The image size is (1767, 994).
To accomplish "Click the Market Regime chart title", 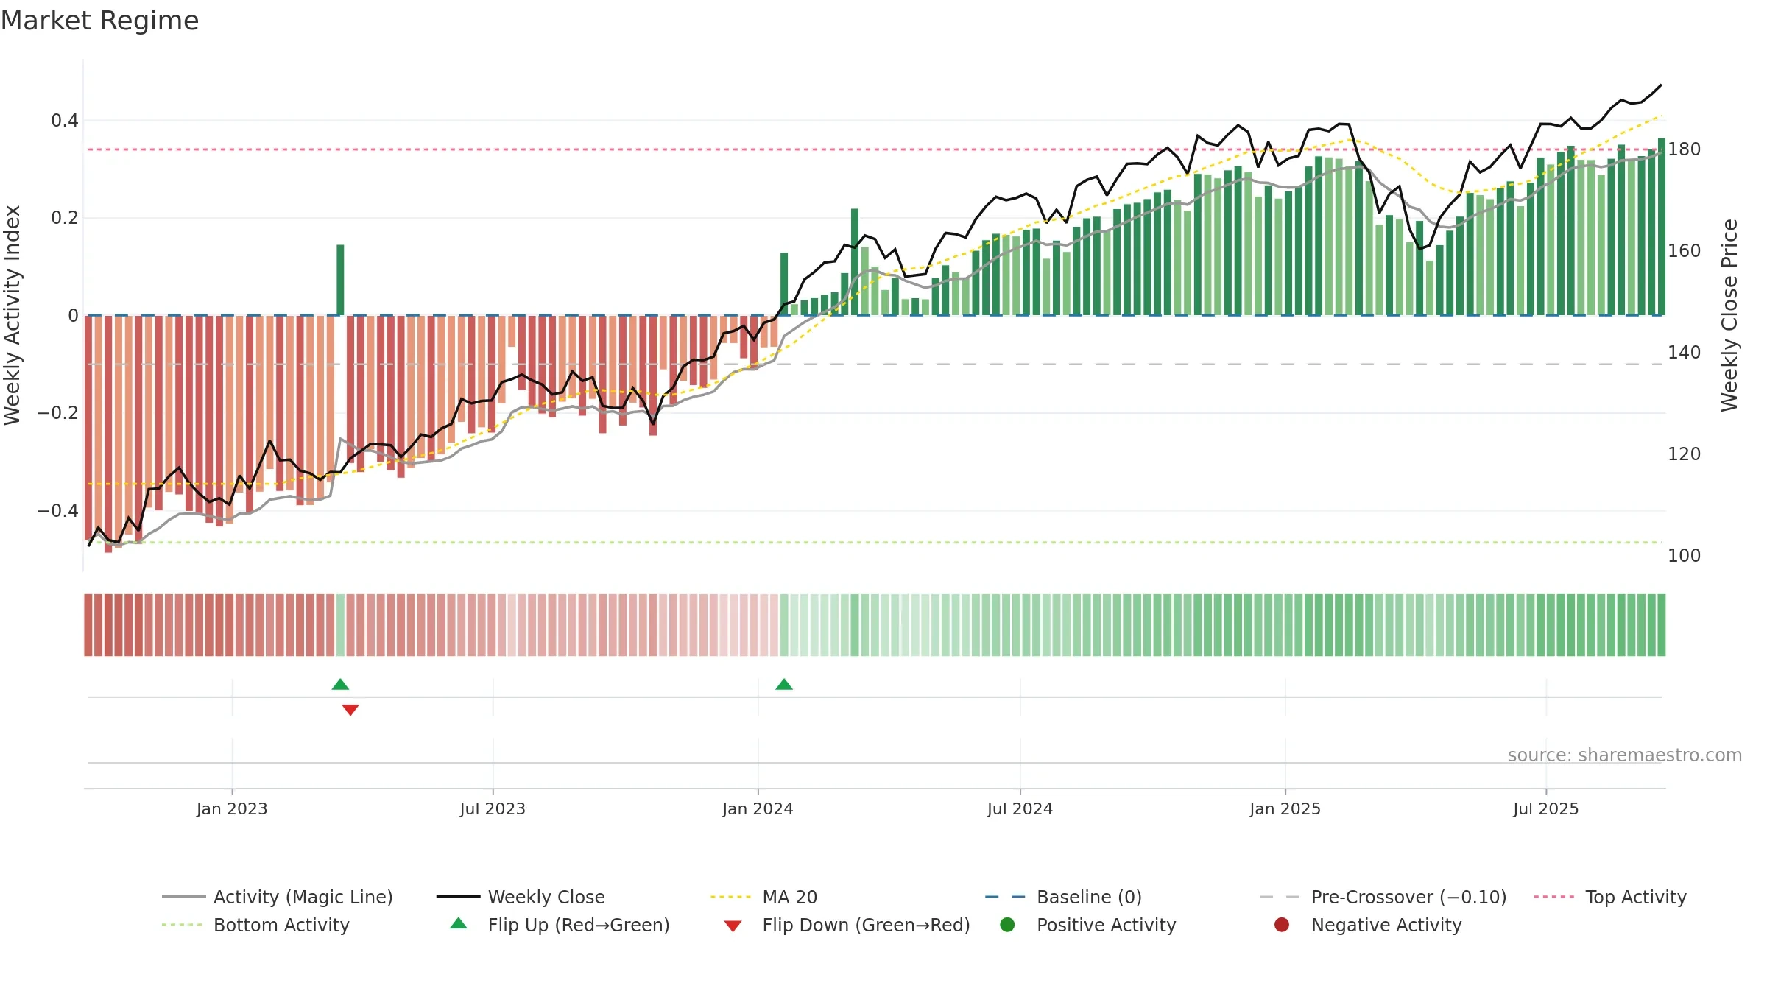I will (x=99, y=21).
